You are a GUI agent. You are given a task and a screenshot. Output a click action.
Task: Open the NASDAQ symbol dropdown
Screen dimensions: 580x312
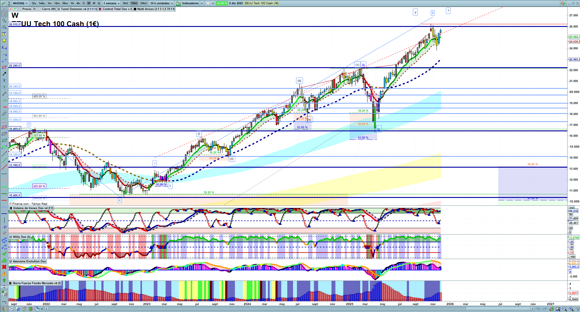coord(20,3)
